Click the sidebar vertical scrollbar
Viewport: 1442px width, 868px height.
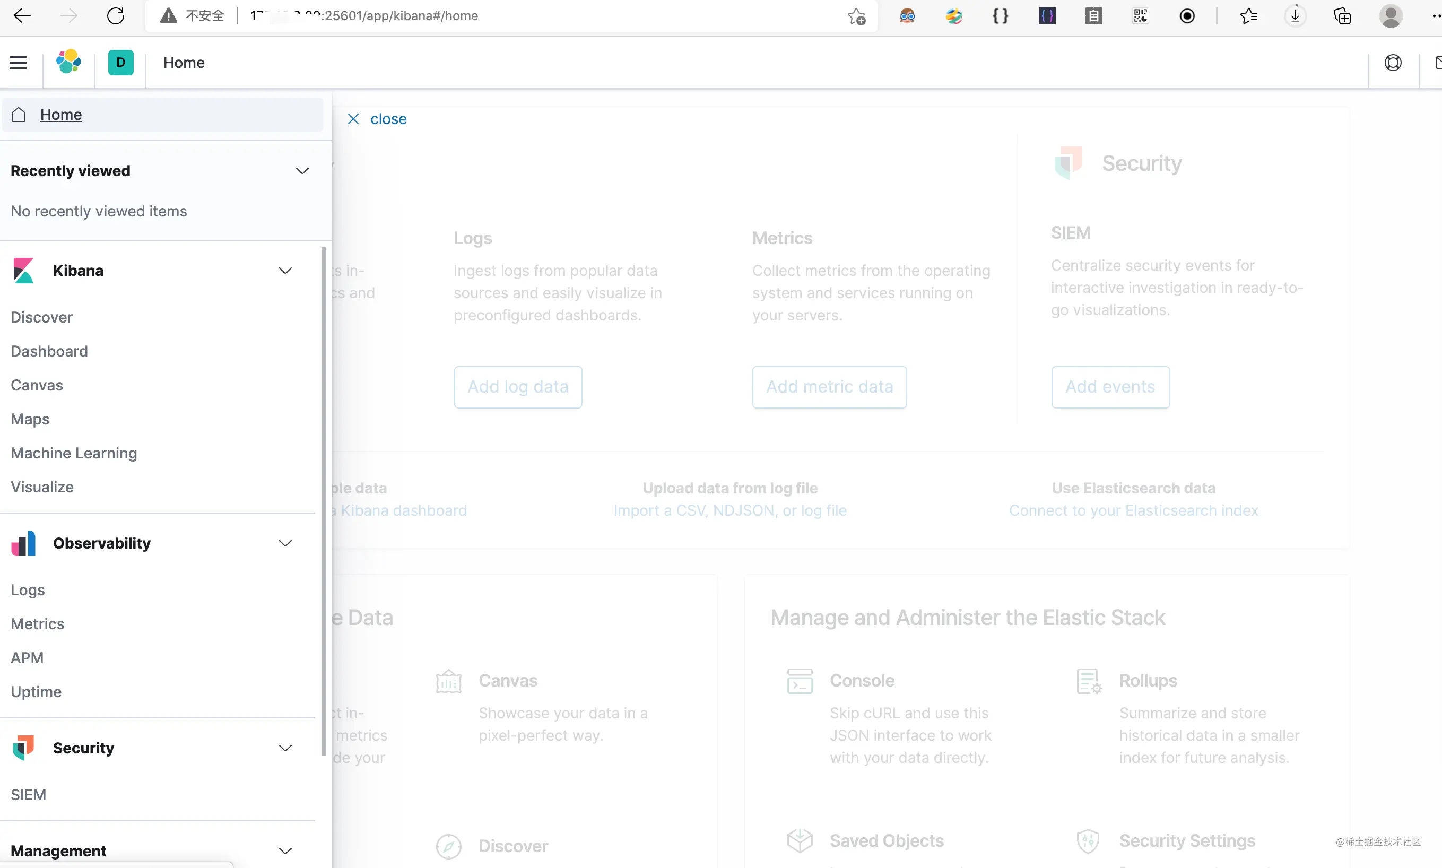[324, 501]
